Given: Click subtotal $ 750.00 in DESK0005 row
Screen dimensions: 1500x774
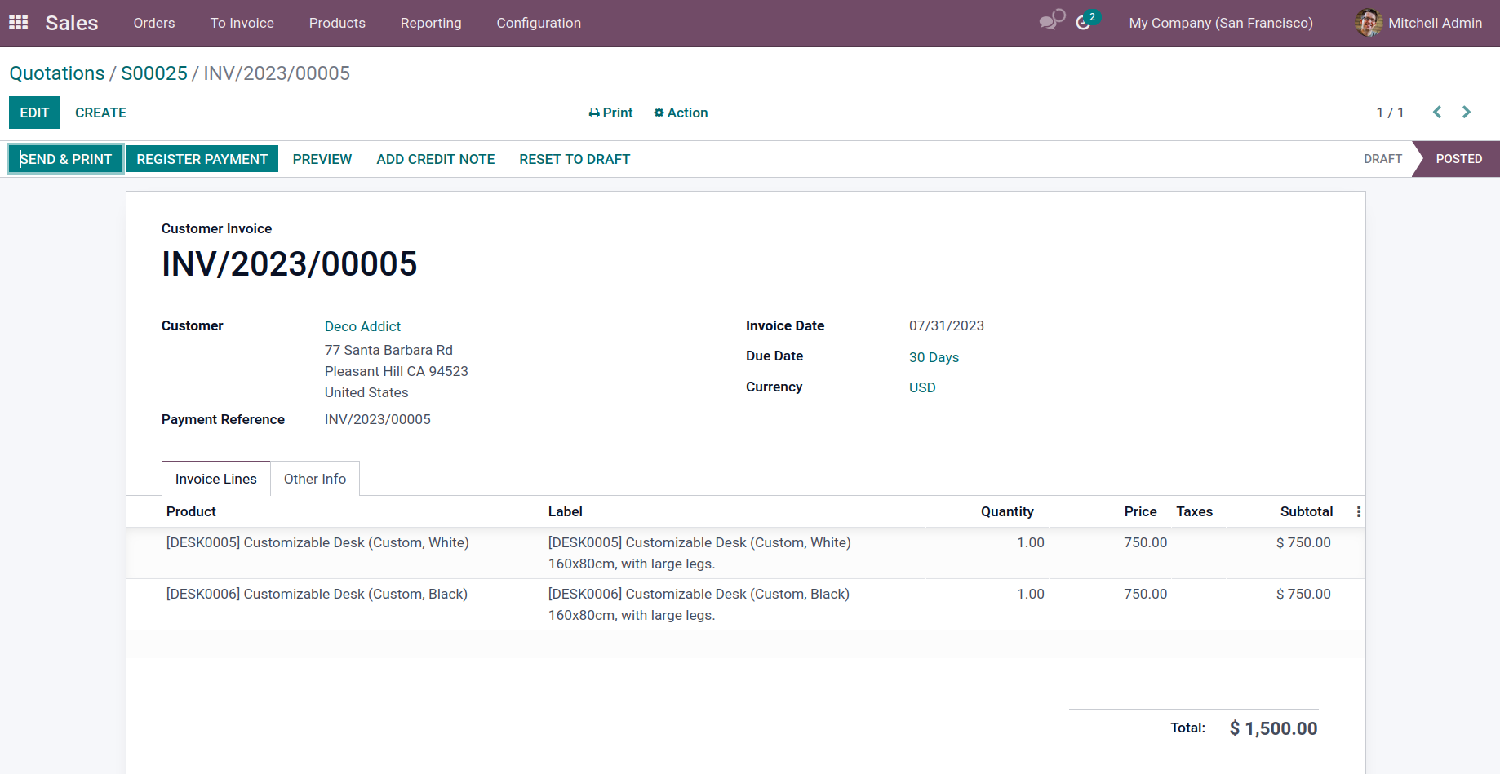Looking at the screenshot, I should (x=1303, y=542).
